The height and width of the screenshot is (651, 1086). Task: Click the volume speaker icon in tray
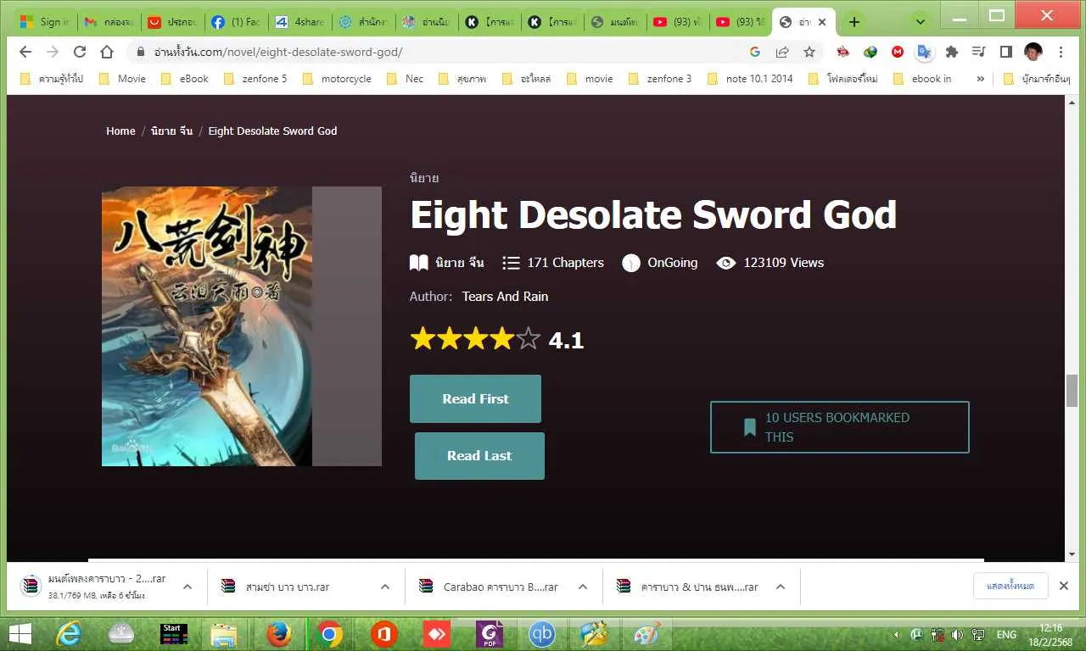(958, 634)
